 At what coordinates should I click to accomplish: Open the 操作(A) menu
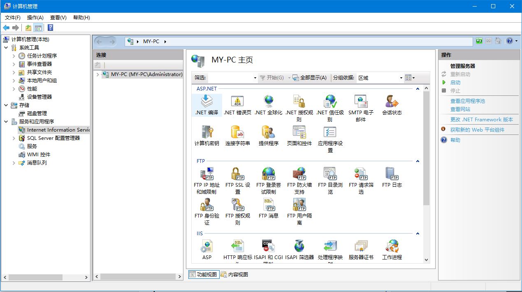pyautogui.click(x=35, y=17)
